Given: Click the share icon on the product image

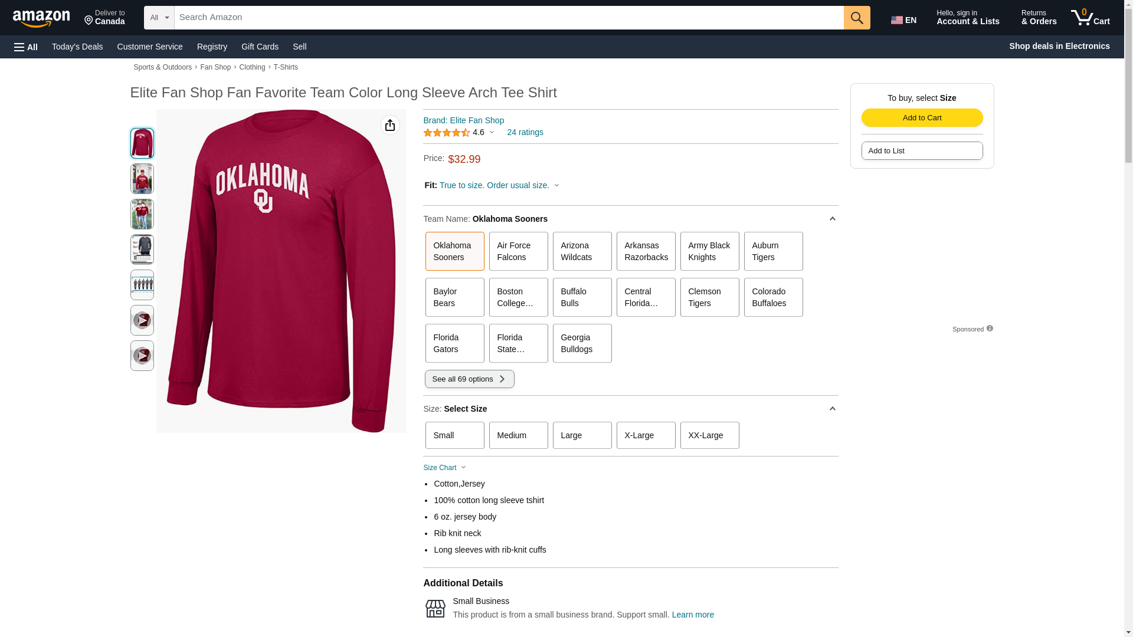Looking at the screenshot, I should tap(390, 125).
